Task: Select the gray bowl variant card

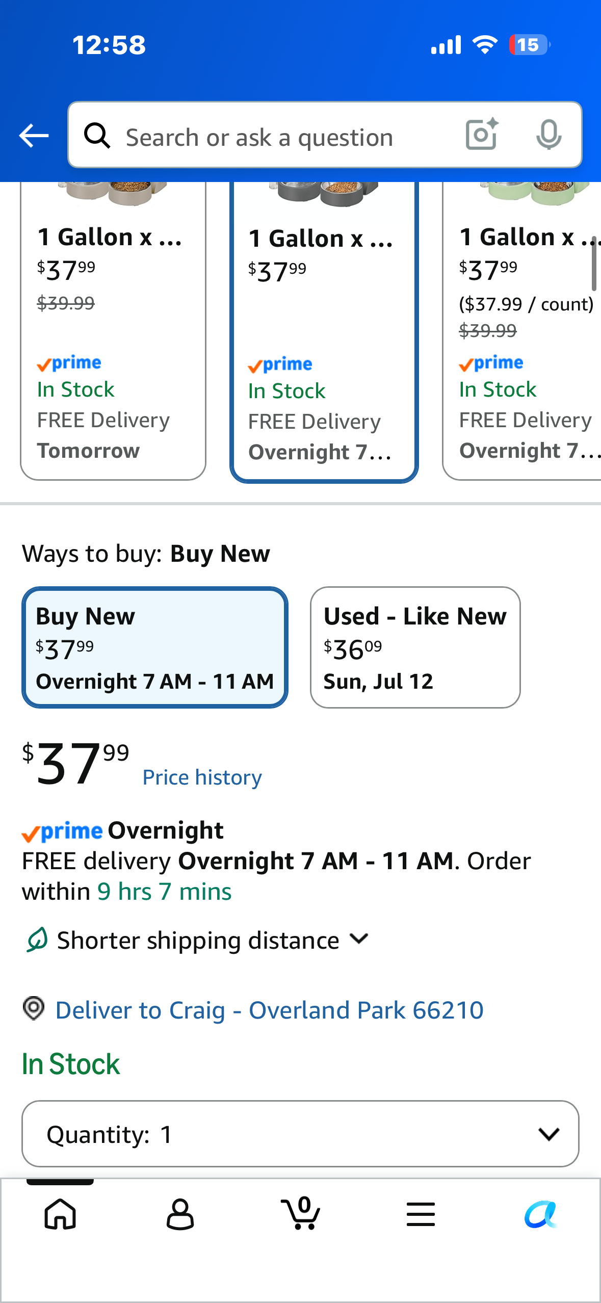Action: point(324,332)
